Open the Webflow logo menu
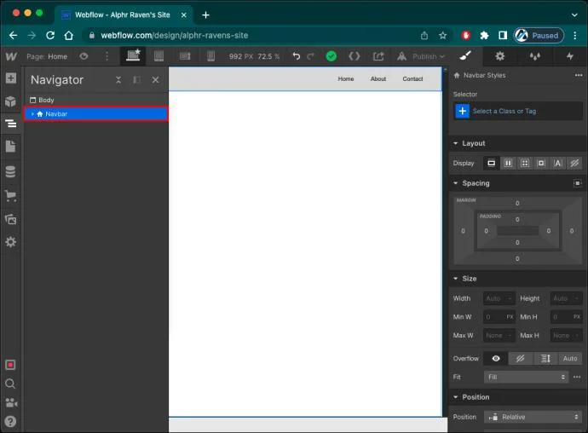Image resolution: width=588 pixels, height=433 pixels. pyautogui.click(x=11, y=56)
